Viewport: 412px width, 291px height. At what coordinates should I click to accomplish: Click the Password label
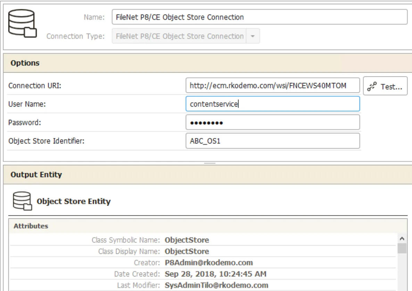coord(25,122)
